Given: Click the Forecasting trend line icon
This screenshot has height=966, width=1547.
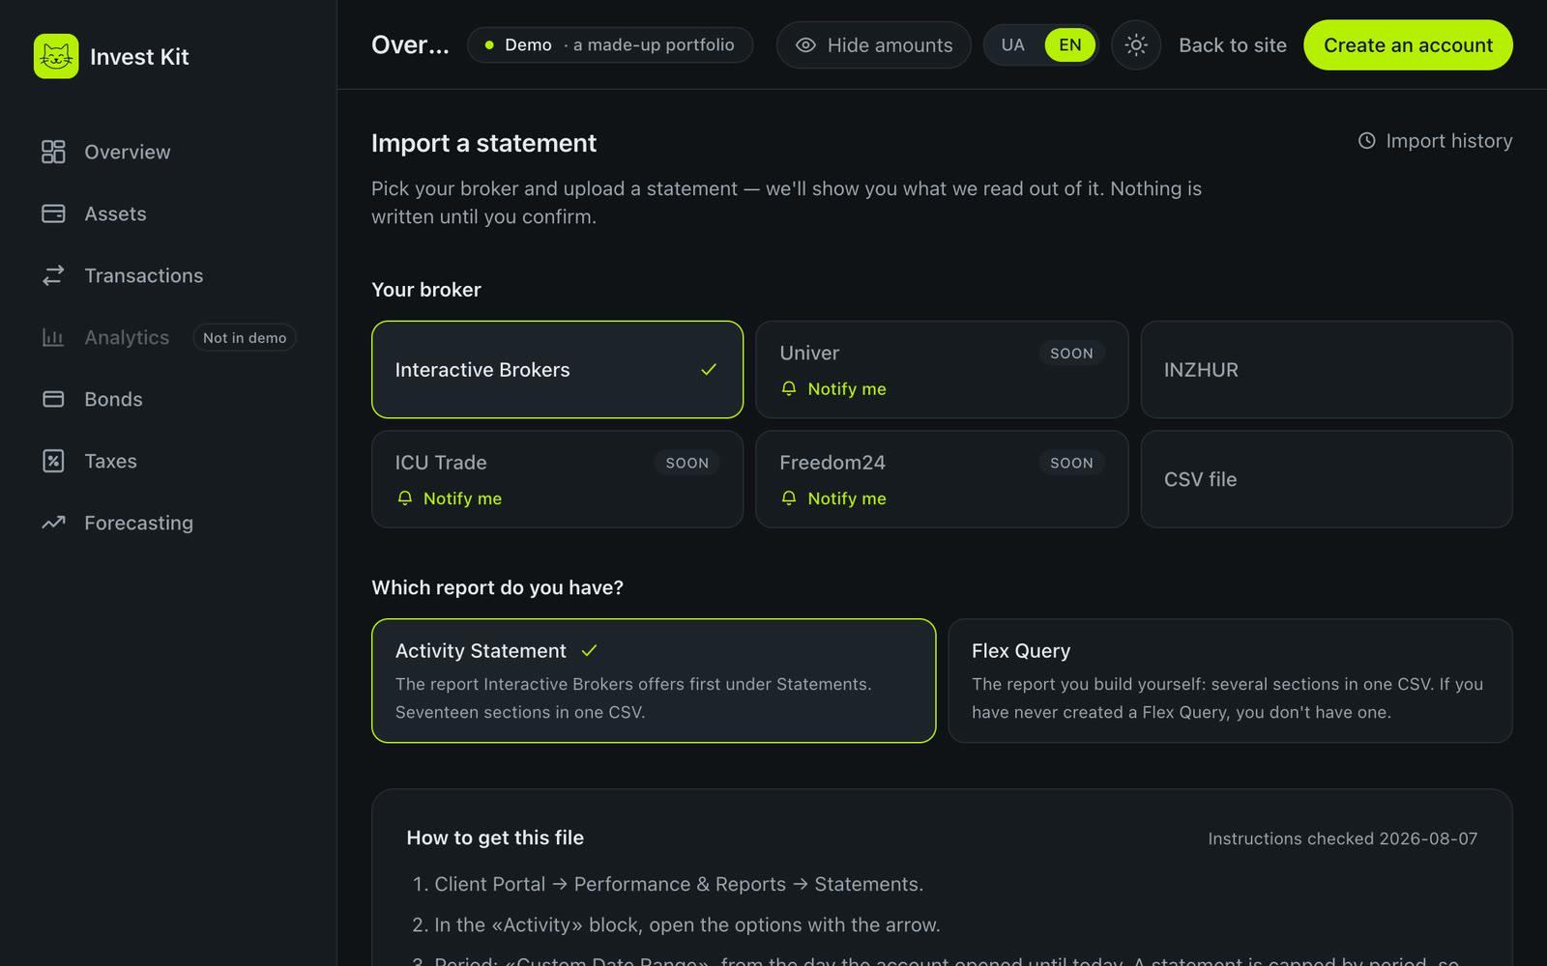Looking at the screenshot, I should coord(53,523).
